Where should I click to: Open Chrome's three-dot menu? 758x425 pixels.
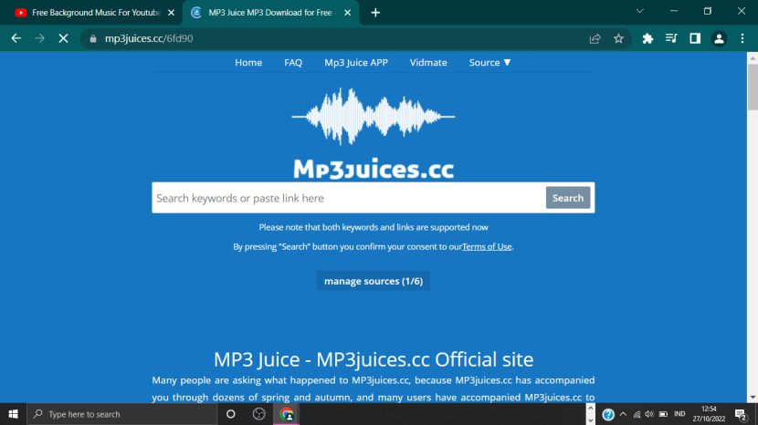pyautogui.click(x=742, y=38)
